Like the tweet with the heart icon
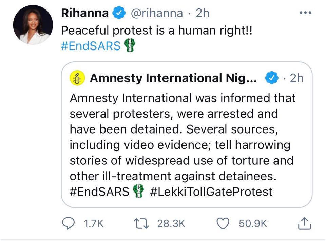The image size is (326, 241). pyautogui.click(x=223, y=223)
